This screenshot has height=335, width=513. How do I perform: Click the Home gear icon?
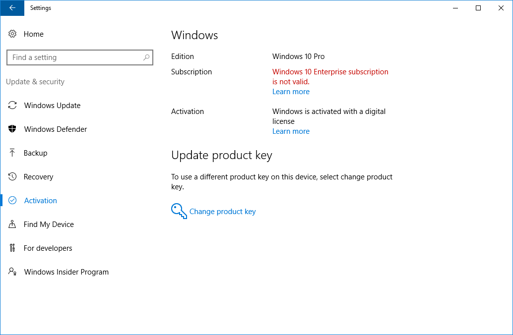[12, 34]
